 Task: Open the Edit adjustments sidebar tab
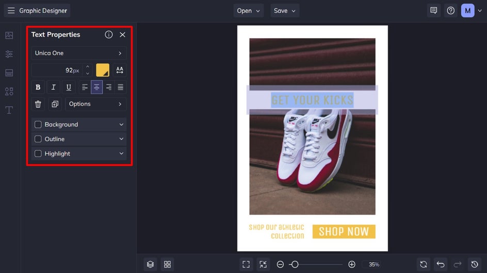point(9,54)
